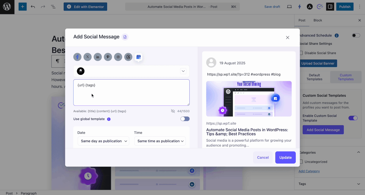Close the settings sidebar
Viewport: 365px width, 195px height.
pyautogui.click(x=360, y=20)
